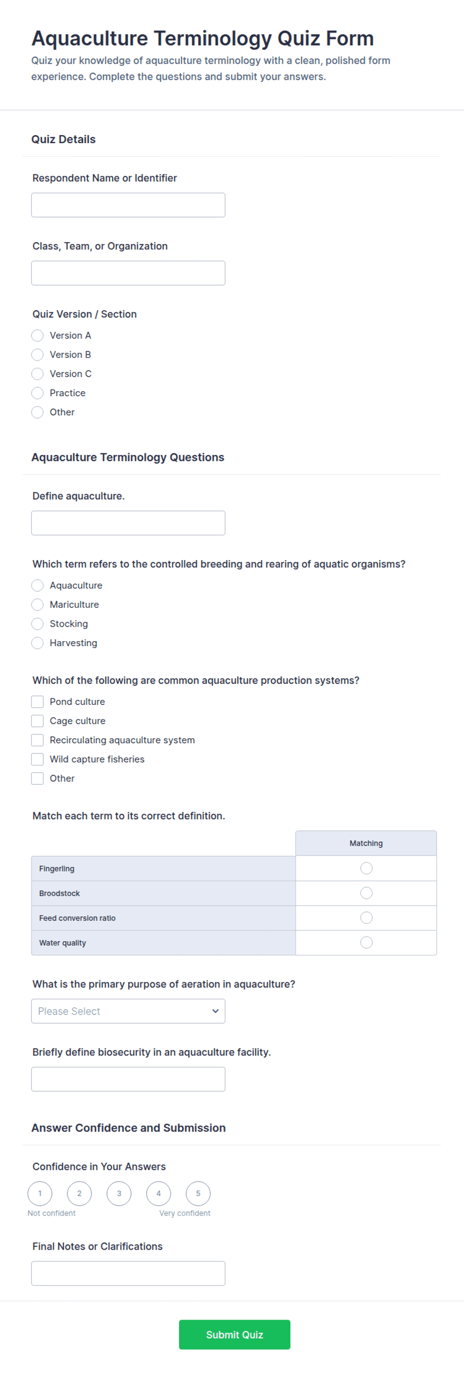464x1374 pixels.
Task: Click into Class, Team, or Organization field
Action: 128,273
